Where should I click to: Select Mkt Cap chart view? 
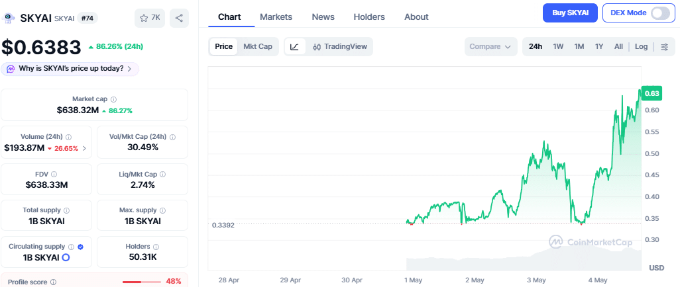coord(258,47)
